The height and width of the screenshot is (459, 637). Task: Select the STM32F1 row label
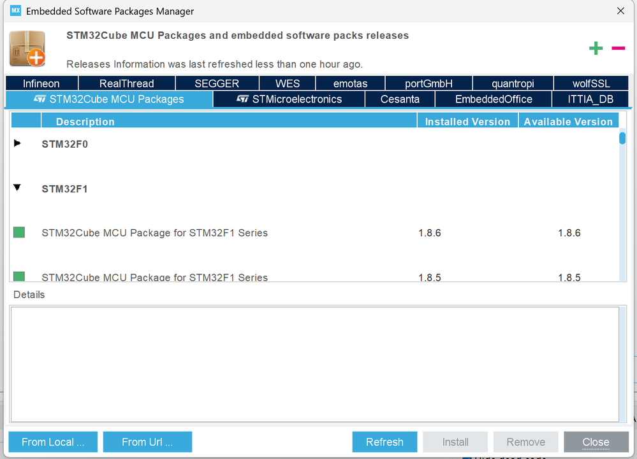pos(64,189)
